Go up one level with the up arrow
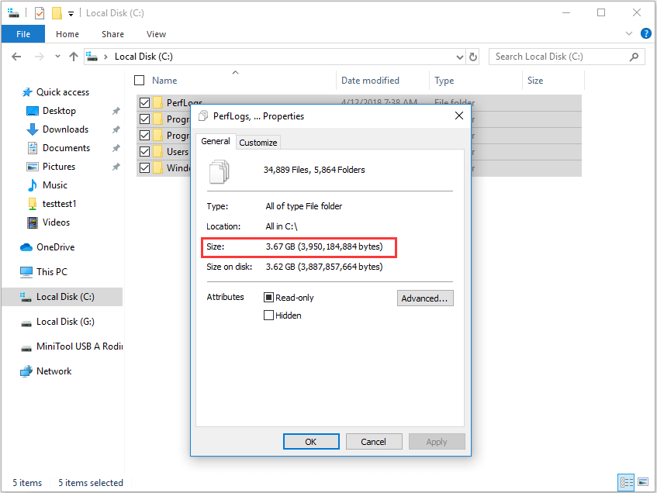Viewport: 657px width, 493px height. (74, 57)
